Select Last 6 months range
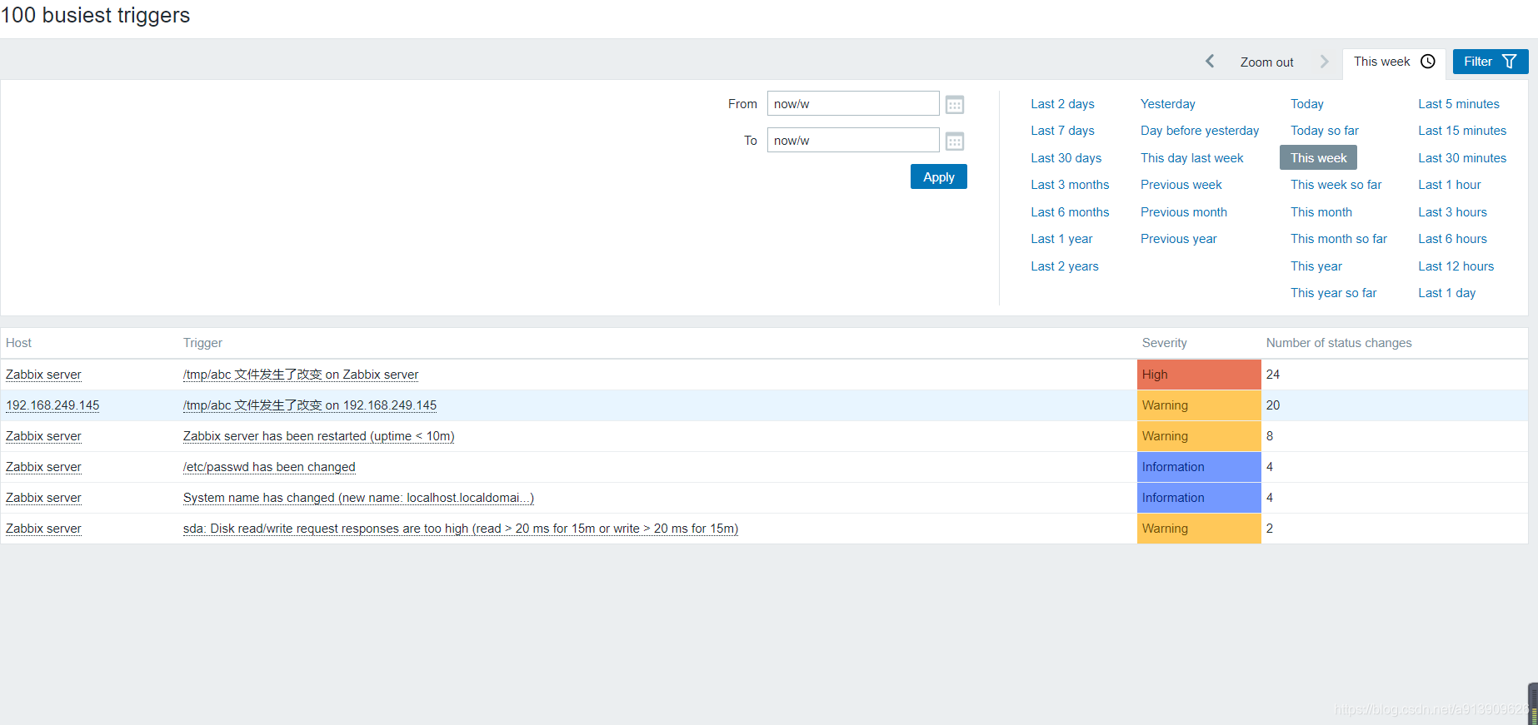The height and width of the screenshot is (725, 1538). (x=1070, y=212)
